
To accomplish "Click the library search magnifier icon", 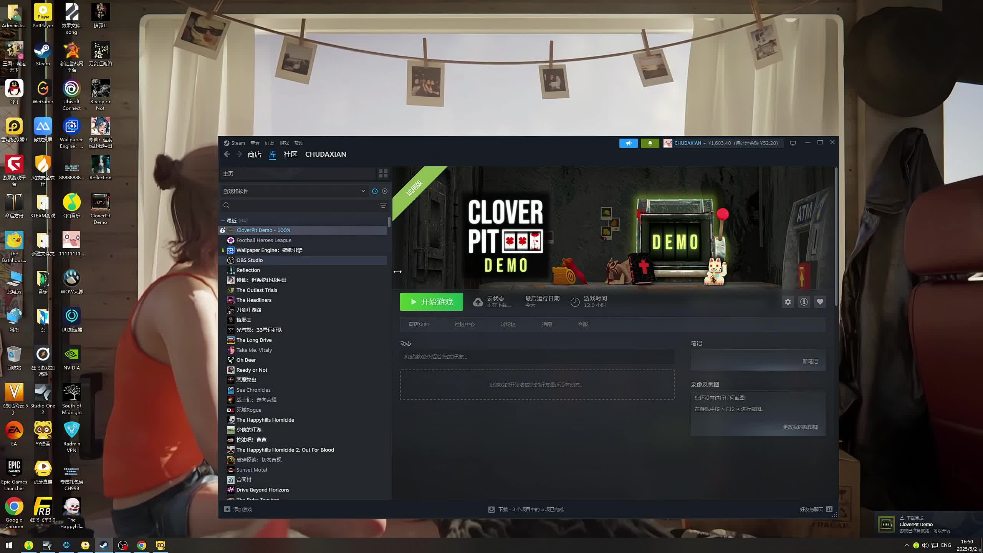I will click(227, 205).
